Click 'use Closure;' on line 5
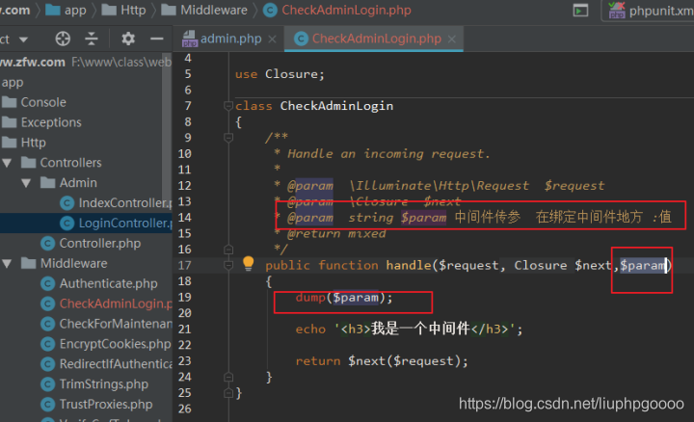The width and height of the screenshot is (694, 422). click(x=280, y=74)
